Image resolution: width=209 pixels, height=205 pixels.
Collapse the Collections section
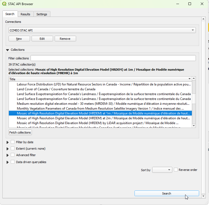click(x=8, y=50)
